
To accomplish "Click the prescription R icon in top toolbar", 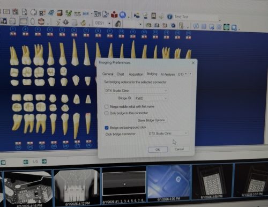I will click(42, 12).
